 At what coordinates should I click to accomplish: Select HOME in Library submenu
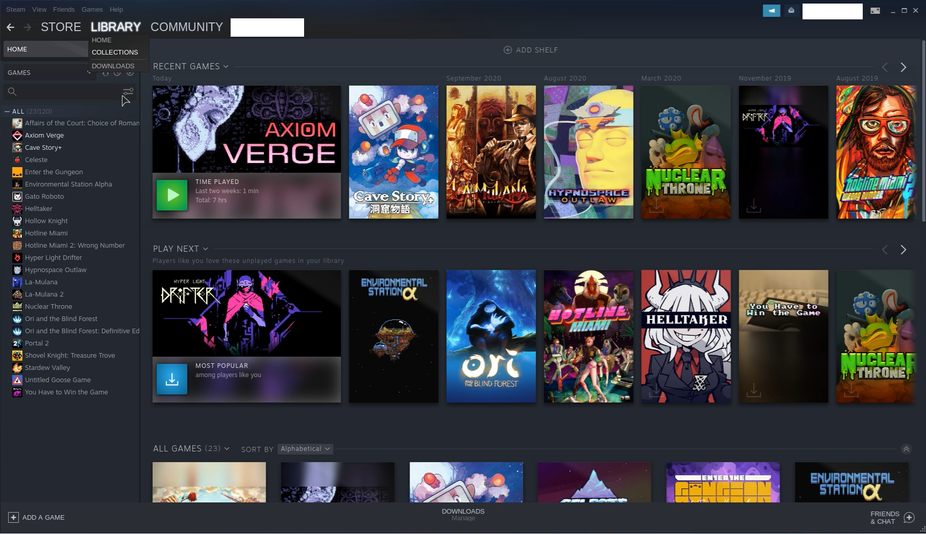point(102,40)
